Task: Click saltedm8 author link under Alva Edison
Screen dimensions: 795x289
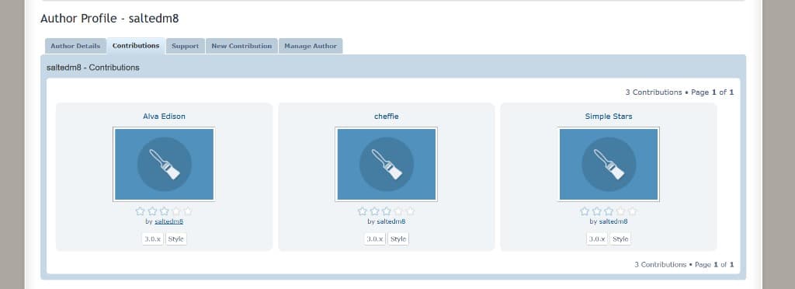Action: point(168,221)
